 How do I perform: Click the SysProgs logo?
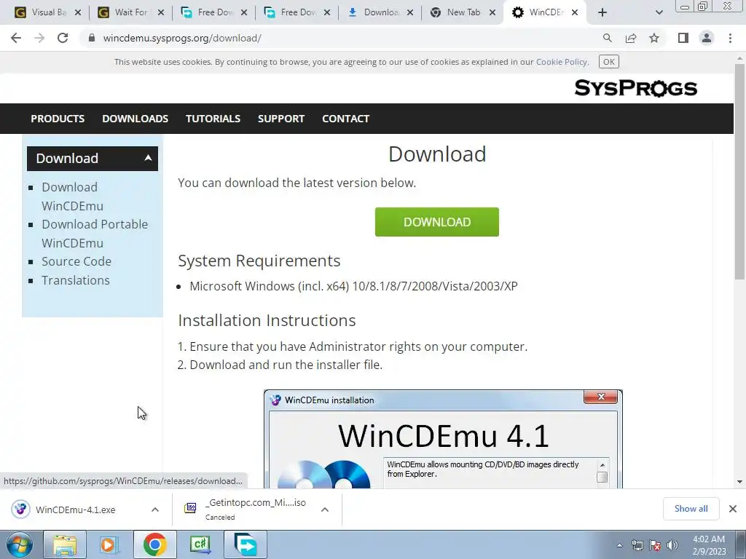click(x=635, y=88)
